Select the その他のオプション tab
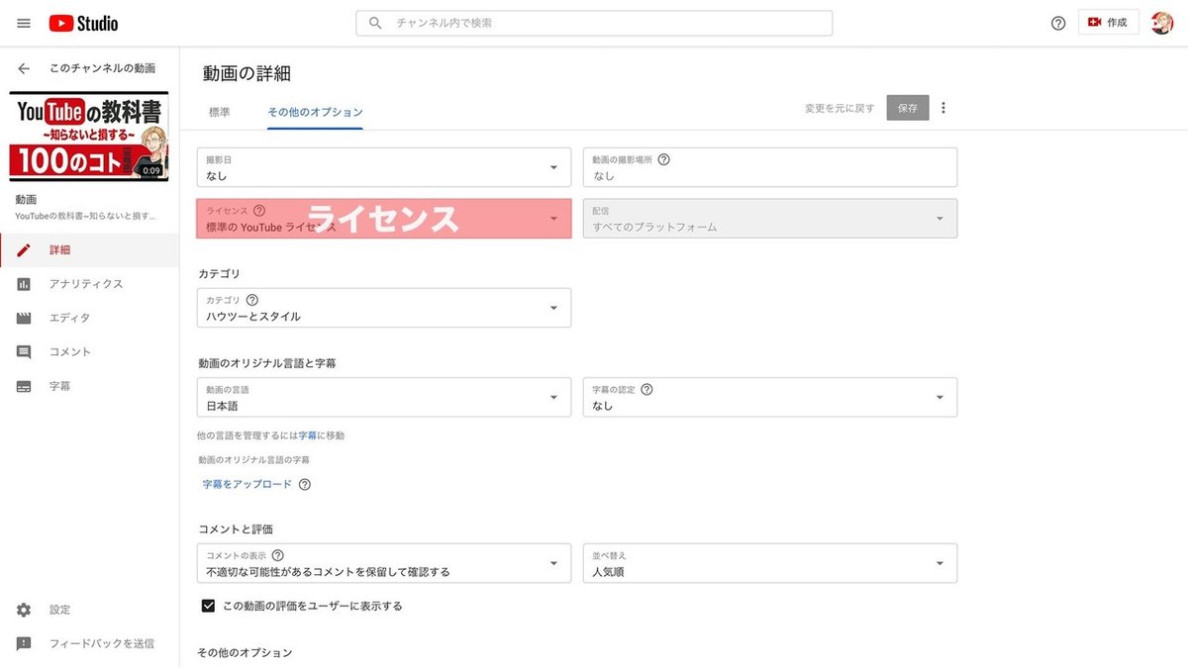 (314, 112)
